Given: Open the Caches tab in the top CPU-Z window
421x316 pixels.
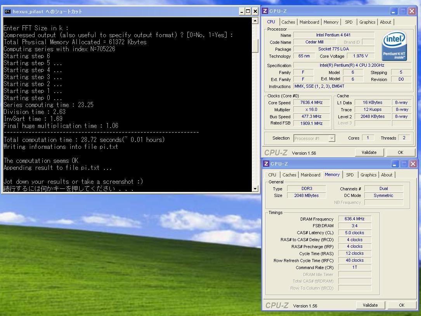Looking at the screenshot, I should (x=288, y=22).
